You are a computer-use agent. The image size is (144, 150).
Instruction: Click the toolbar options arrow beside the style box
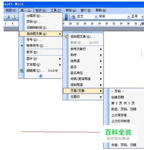click(66, 17)
